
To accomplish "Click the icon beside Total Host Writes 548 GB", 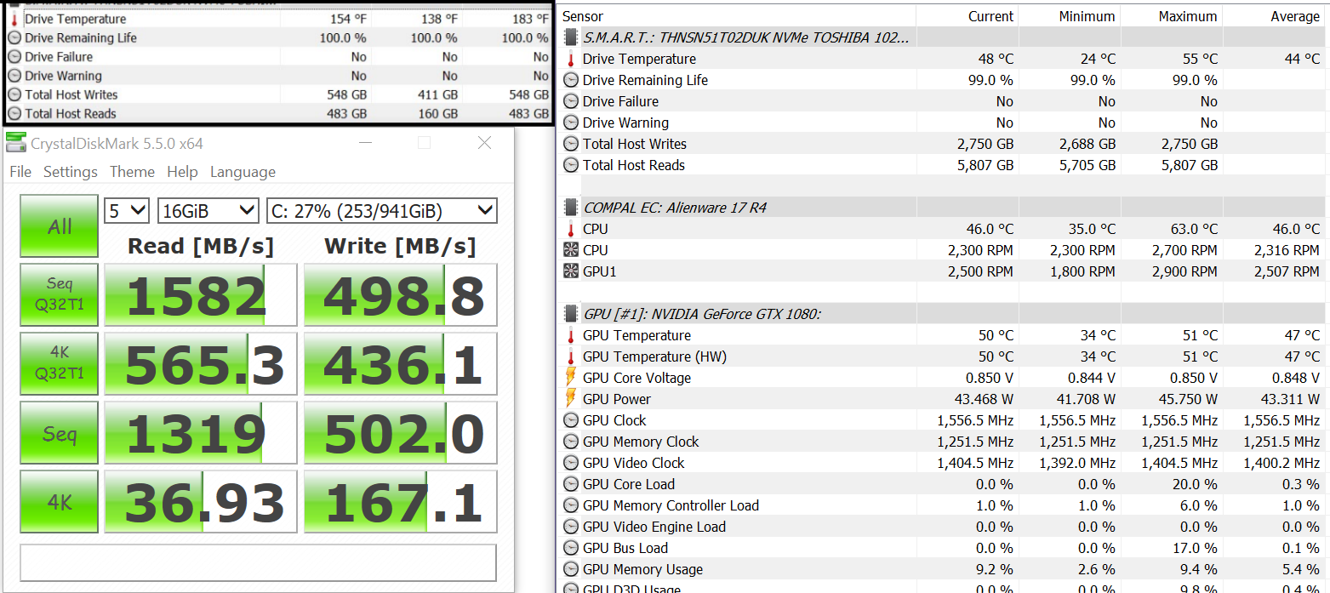I will [x=14, y=94].
